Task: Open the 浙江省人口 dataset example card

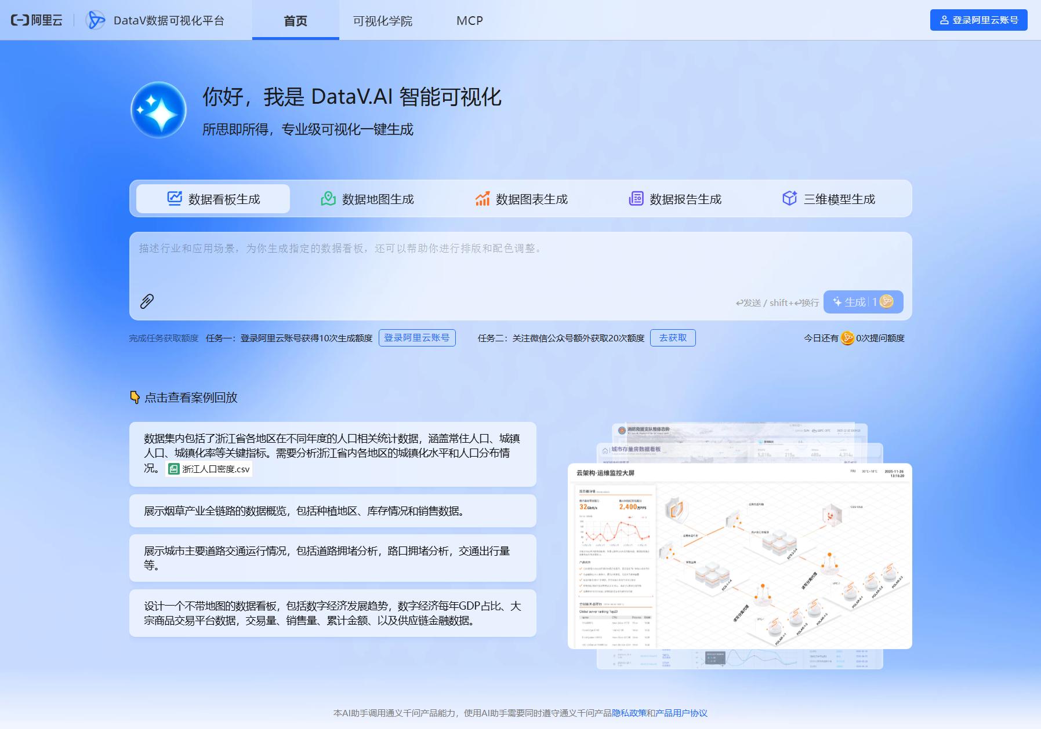Action: click(x=332, y=454)
